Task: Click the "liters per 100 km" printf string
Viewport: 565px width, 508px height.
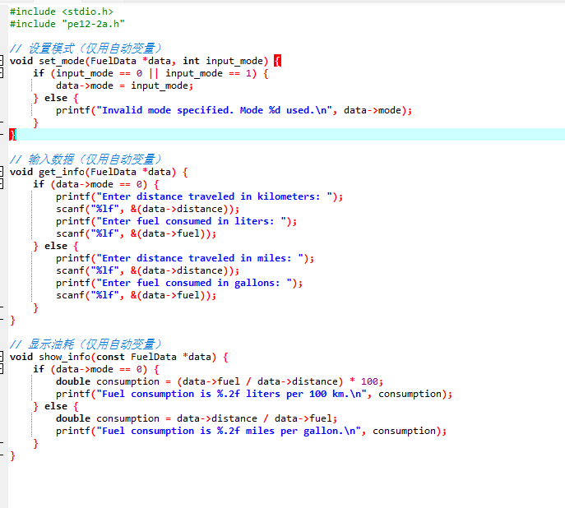Action: click(x=231, y=394)
